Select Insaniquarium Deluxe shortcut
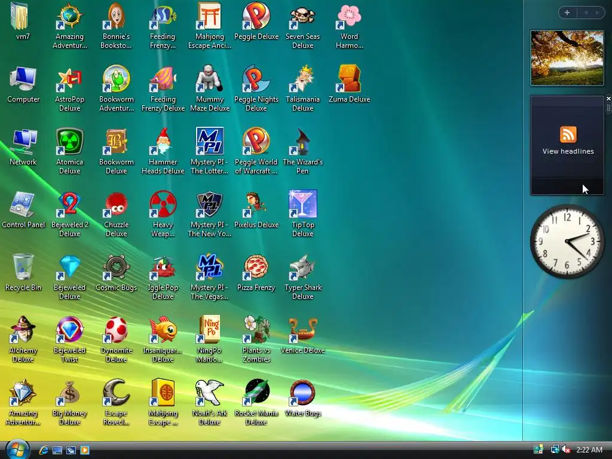The width and height of the screenshot is (612, 459). (163, 339)
